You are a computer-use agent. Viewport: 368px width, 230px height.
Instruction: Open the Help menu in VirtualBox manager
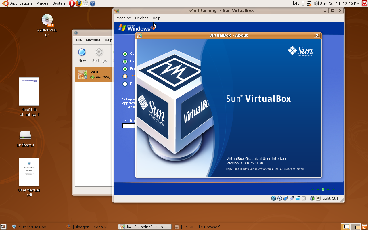[108, 40]
